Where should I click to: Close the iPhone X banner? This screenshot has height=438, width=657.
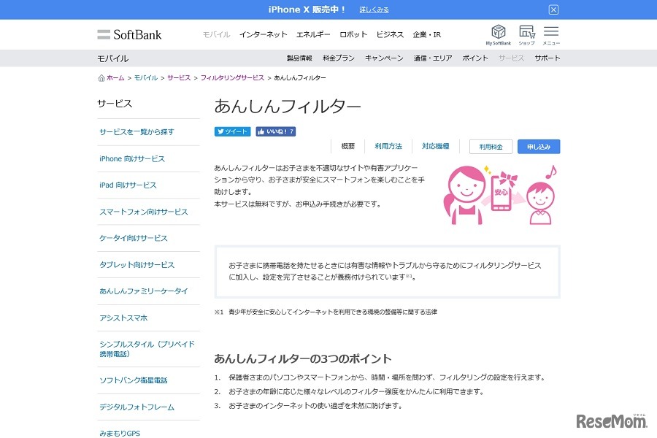(553, 9)
